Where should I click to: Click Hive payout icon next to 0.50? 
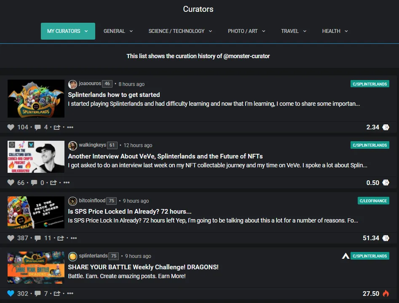[386, 182]
